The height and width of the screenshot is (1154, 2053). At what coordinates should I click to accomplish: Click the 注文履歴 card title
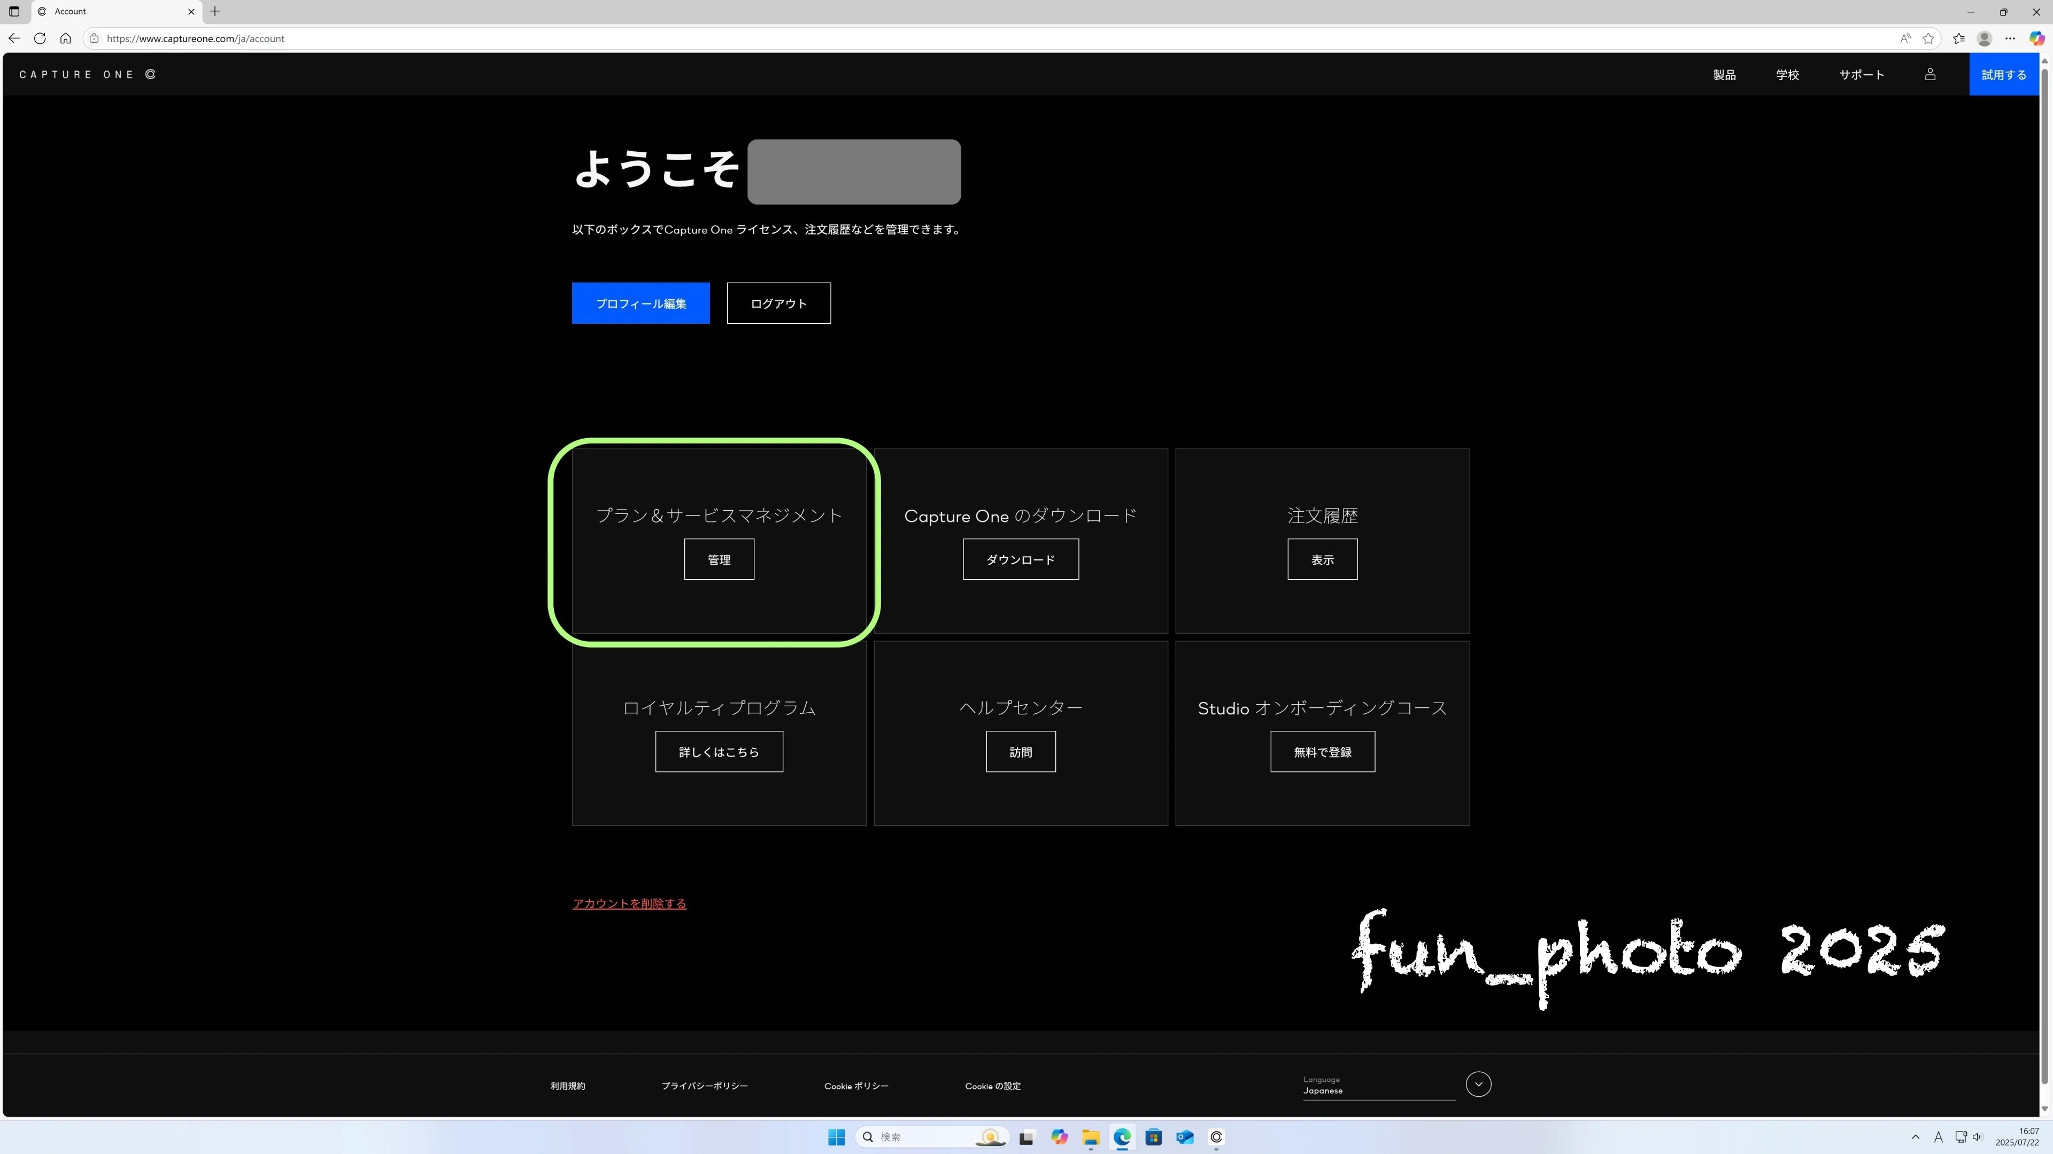pyautogui.click(x=1322, y=516)
